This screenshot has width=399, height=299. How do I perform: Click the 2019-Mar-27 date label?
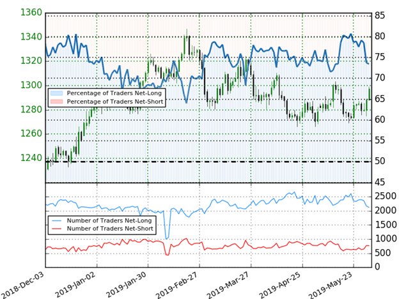pyautogui.click(x=228, y=285)
